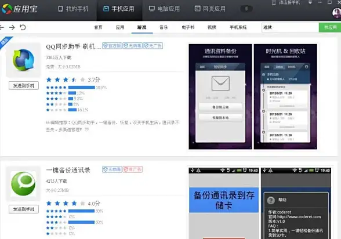
Task: Select the 音乐 sub-tab
Action: [x=164, y=27]
